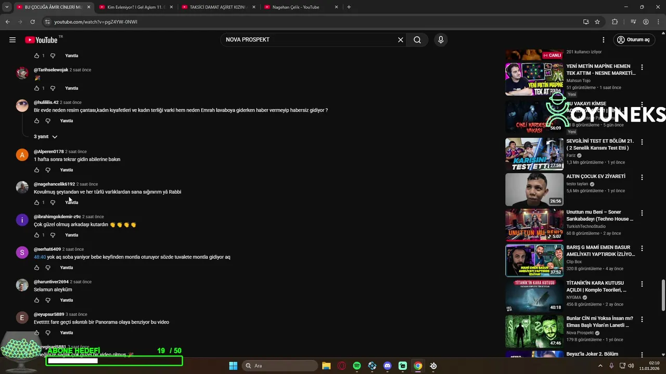Open ALTIN ÇOCUK EV ZİYARETİ thumbnail
The height and width of the screenshot is (374, 666).
pyautogui.click(x=534, y=190)
